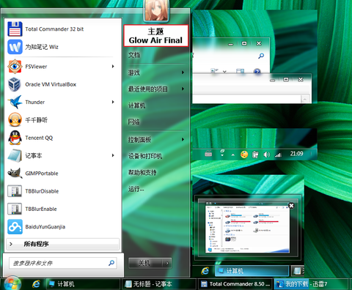Expand the 游戏 submenu arrow

click(183, 72)
